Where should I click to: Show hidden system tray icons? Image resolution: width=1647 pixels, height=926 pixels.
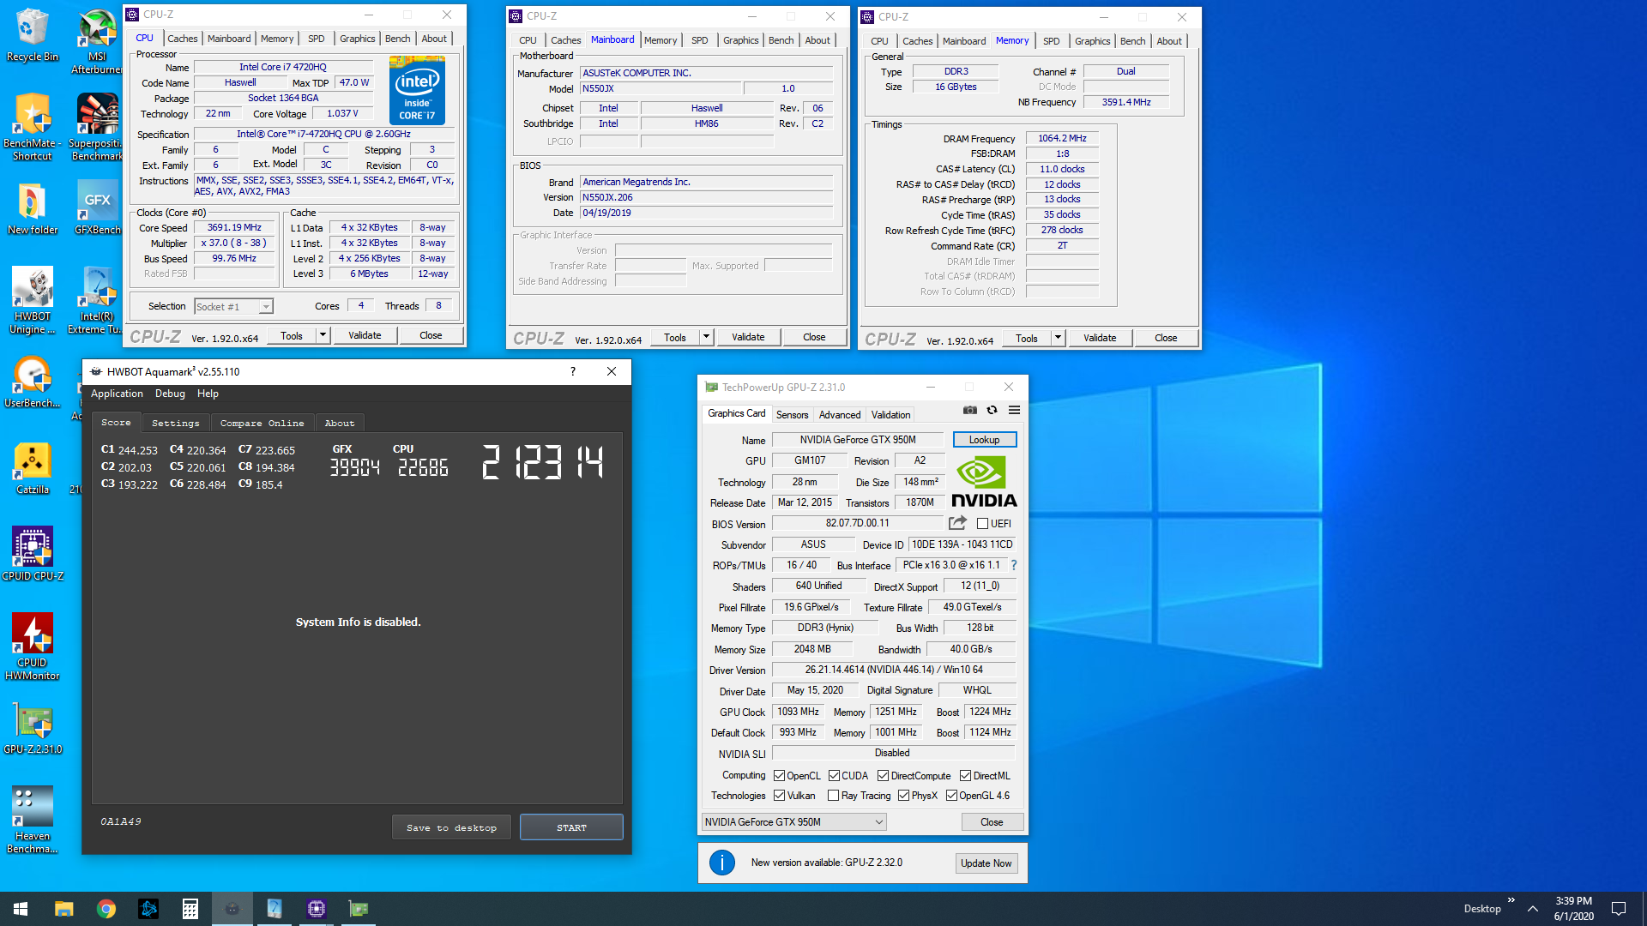click(x=1533, y=909)
